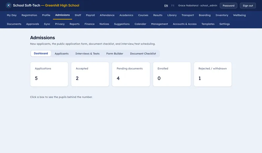The width and height of the screenshot is (262, 153).
Task: Sign out of the account
Action: [x=248, y=6]
